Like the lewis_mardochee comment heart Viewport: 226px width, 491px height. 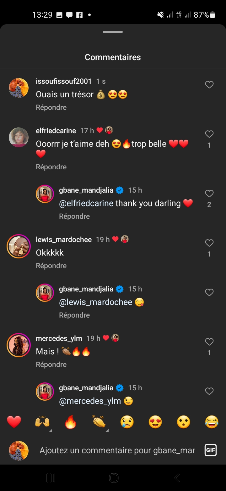(209, 243)
